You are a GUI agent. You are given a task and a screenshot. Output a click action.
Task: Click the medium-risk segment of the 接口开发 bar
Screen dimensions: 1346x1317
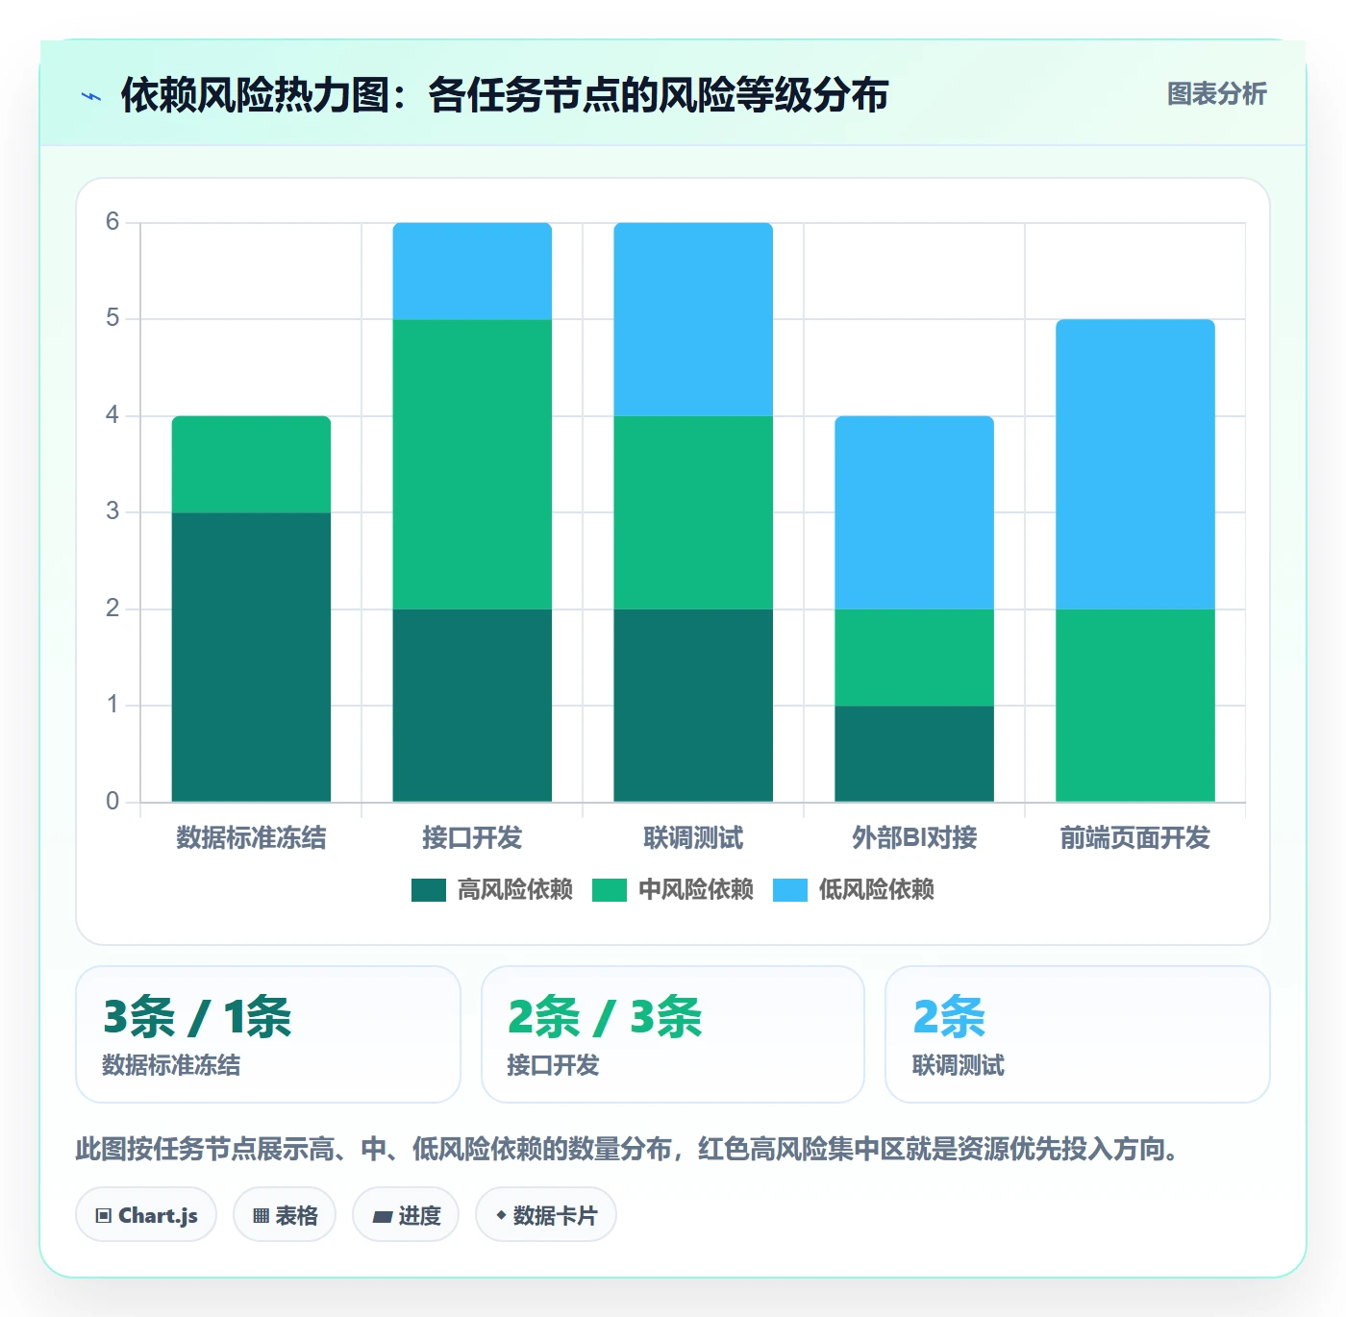pyautogui.click(x=472, y=464)
